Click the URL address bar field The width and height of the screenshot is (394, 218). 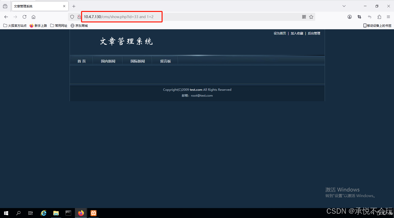click(191, 17)
